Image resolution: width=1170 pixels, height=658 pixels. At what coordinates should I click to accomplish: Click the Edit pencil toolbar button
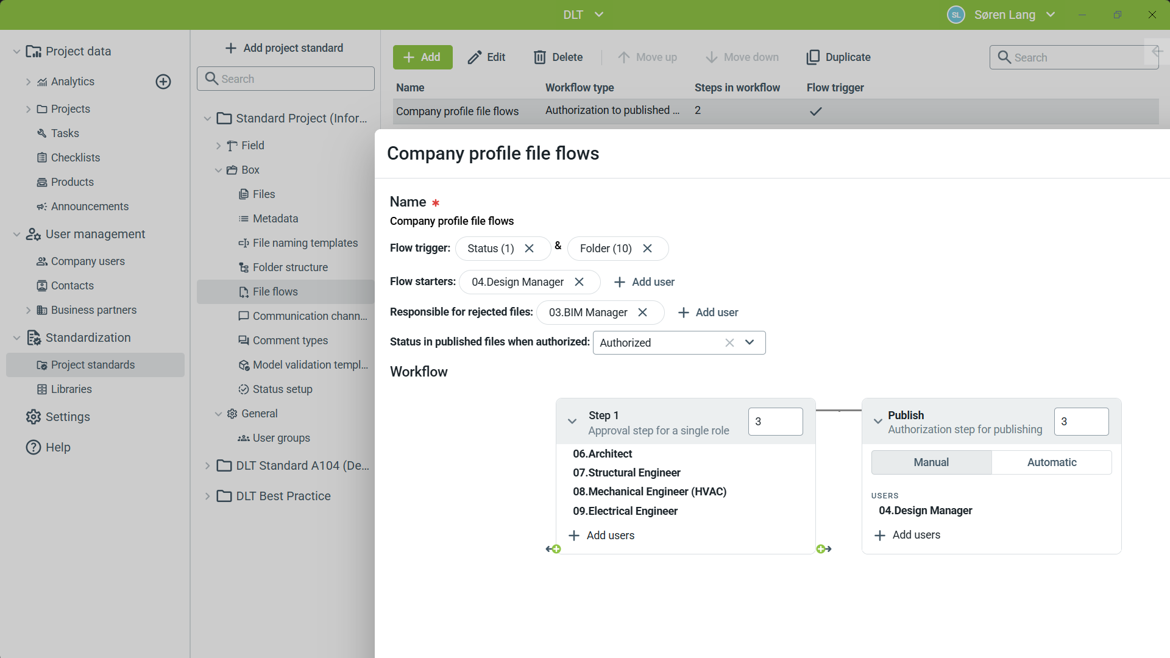(x=486, y=57)
